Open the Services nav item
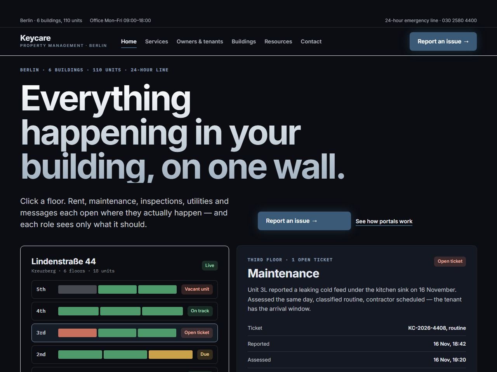 156,41
